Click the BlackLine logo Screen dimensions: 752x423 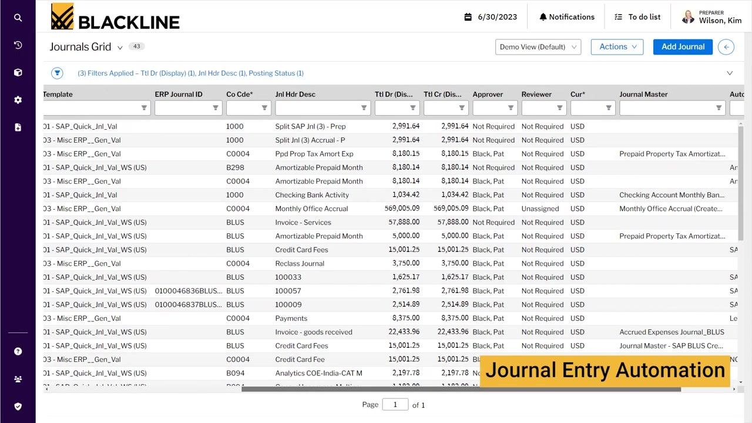coord(115,16)
